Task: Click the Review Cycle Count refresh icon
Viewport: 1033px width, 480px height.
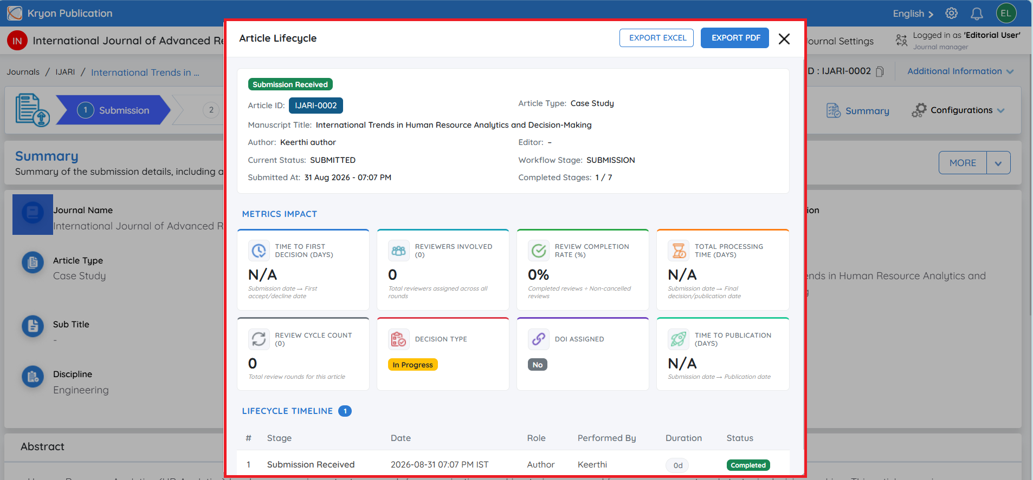Action: (x=259, y=339)
